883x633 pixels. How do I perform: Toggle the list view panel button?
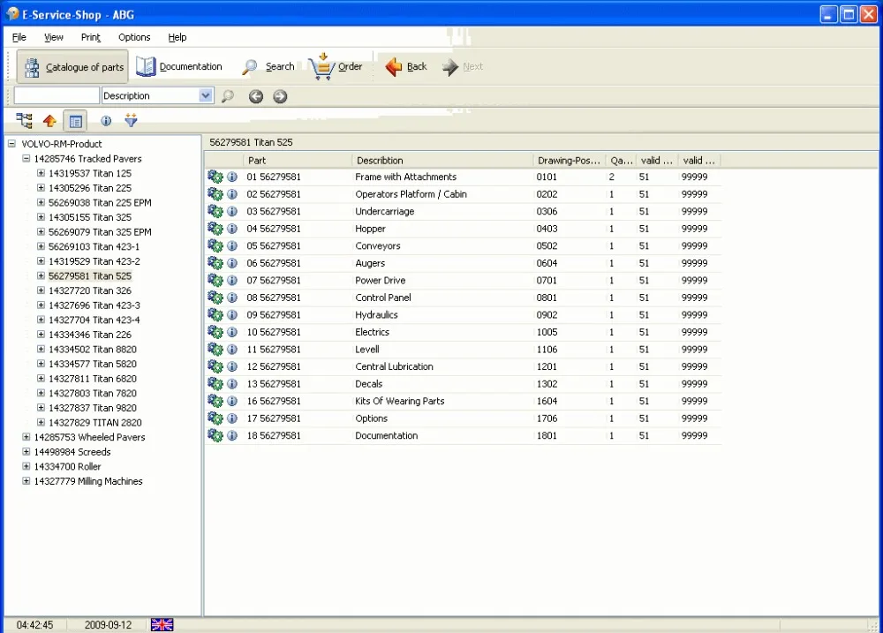[75, 121]
